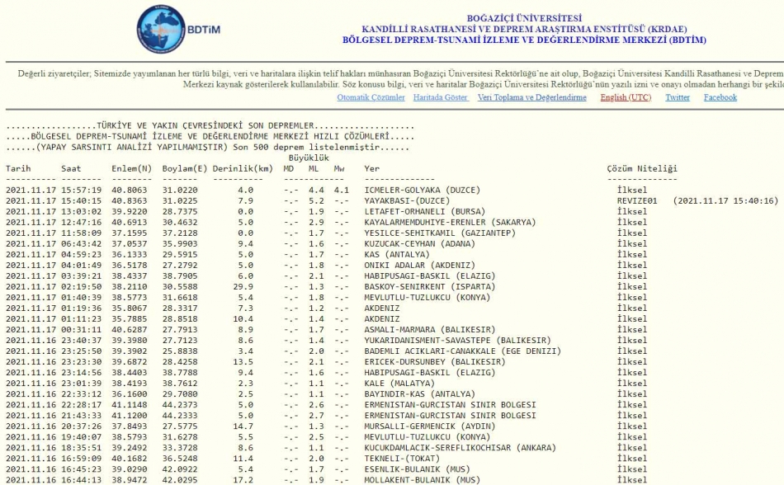The height and width of the screenshot is (485, 784).
Task: Visit the Twitter link
Action: (678, 97)
